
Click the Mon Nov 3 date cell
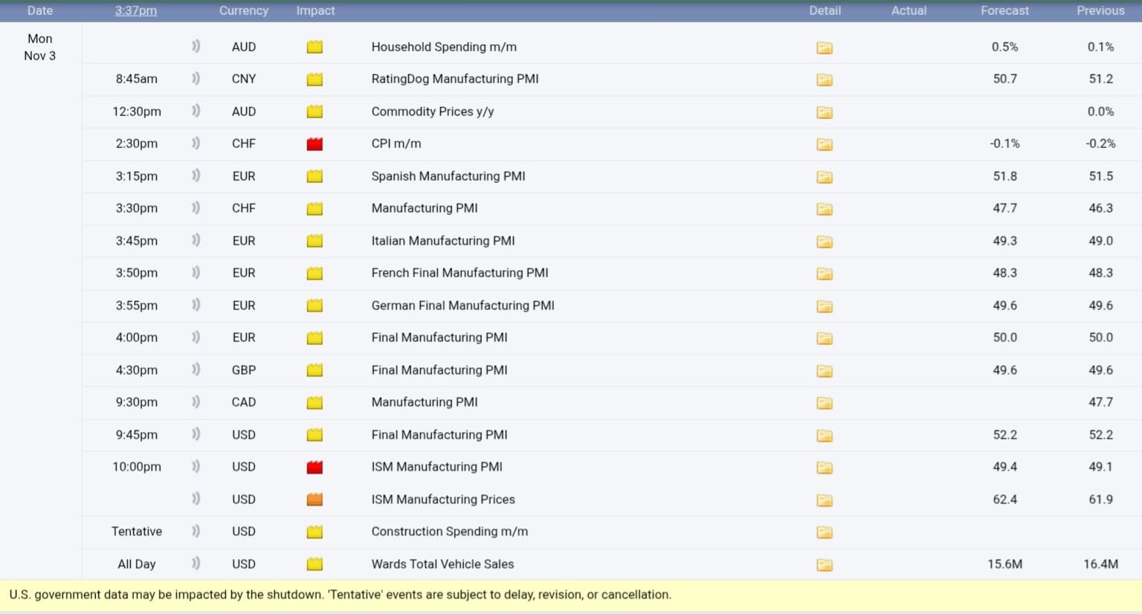coord(40,47)
